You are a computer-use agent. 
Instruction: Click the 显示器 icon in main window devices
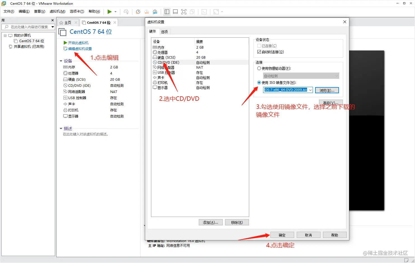[x=65, y=116]
